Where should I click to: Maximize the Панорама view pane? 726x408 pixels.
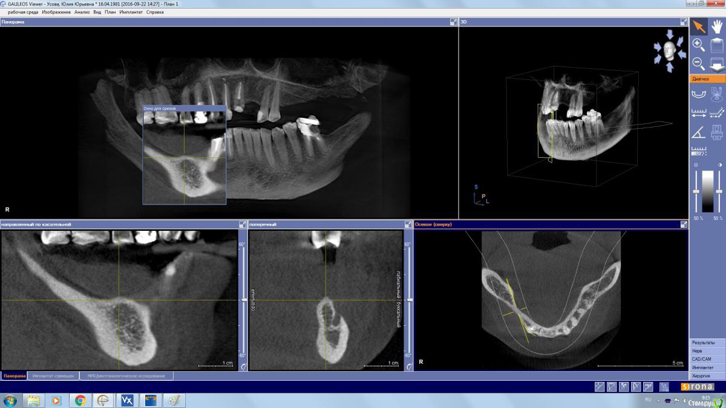pyautogui.click(x=453, y=22)
